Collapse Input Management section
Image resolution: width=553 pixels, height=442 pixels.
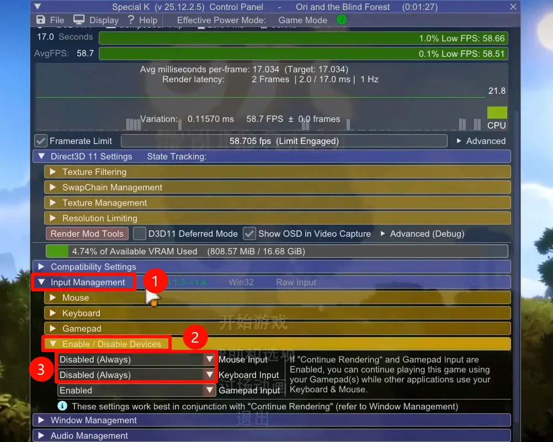pyautogui.click(x=272, y=282)
